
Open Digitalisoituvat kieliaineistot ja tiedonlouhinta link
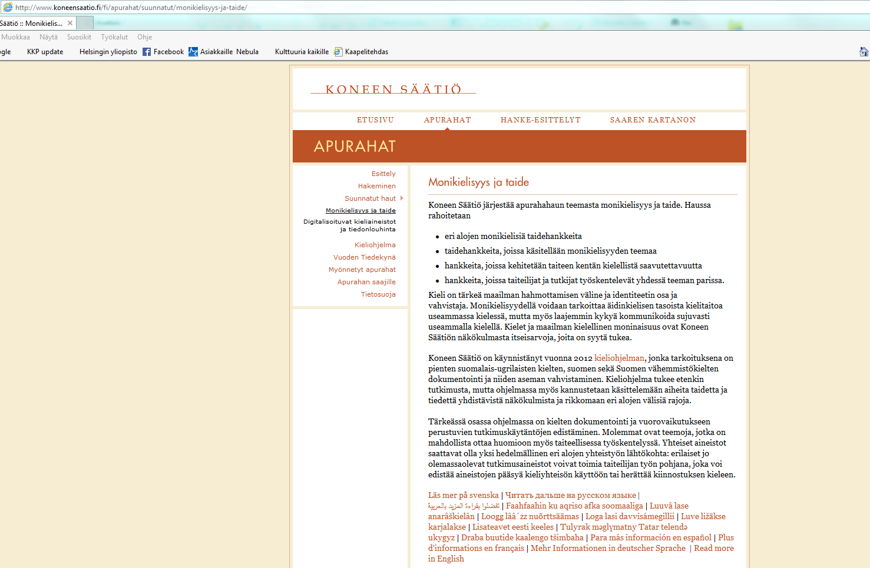350,225
